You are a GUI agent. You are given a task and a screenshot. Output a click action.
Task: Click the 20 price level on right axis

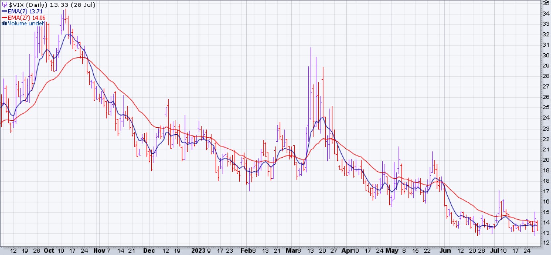coord(546,160)
